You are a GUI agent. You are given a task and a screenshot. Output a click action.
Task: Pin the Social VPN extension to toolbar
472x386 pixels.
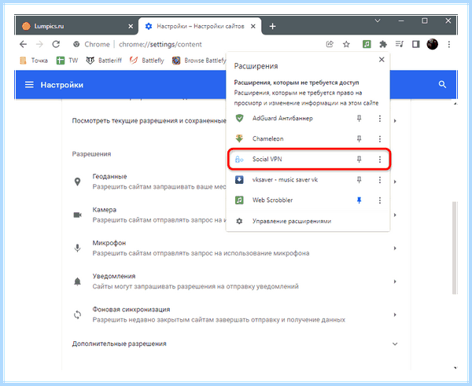tap(359, 159)
